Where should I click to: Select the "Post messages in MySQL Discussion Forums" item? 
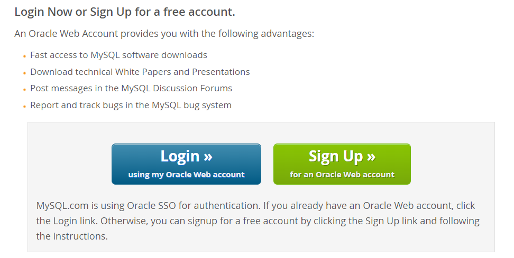click(x=131, y=88)
